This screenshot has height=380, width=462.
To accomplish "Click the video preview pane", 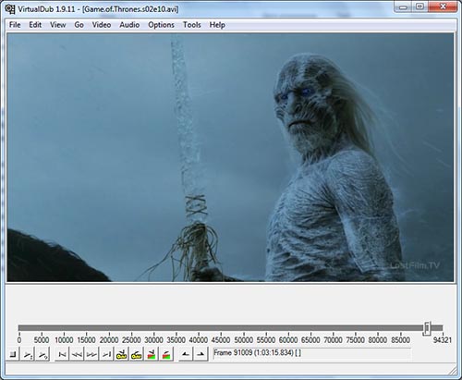I will [x=230, y=157].
